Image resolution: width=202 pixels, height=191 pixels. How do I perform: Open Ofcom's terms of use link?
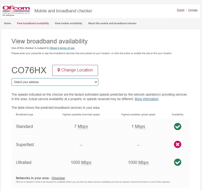[62, 48]
